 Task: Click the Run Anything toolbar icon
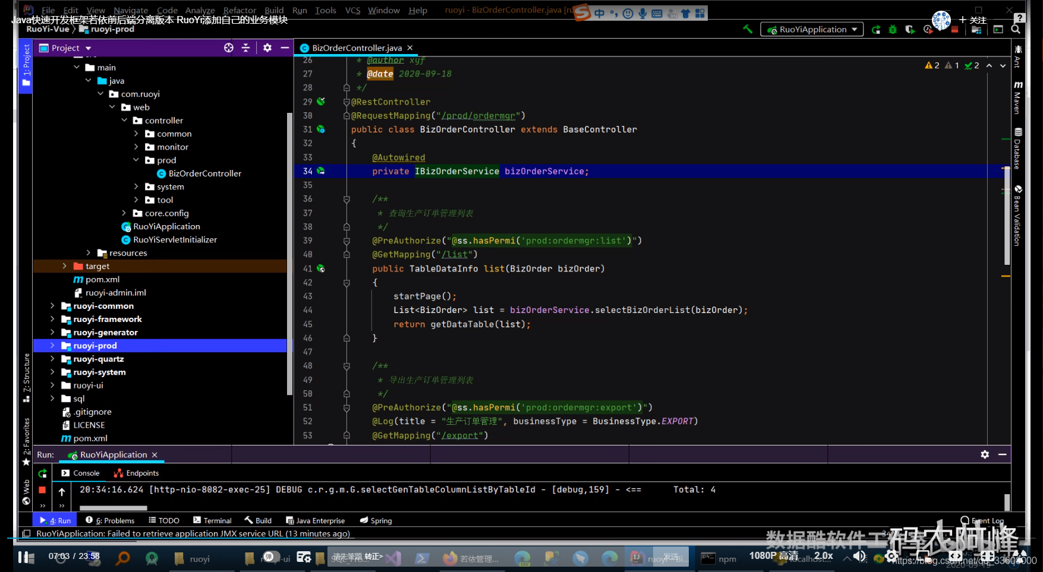[x=998, y=29]
